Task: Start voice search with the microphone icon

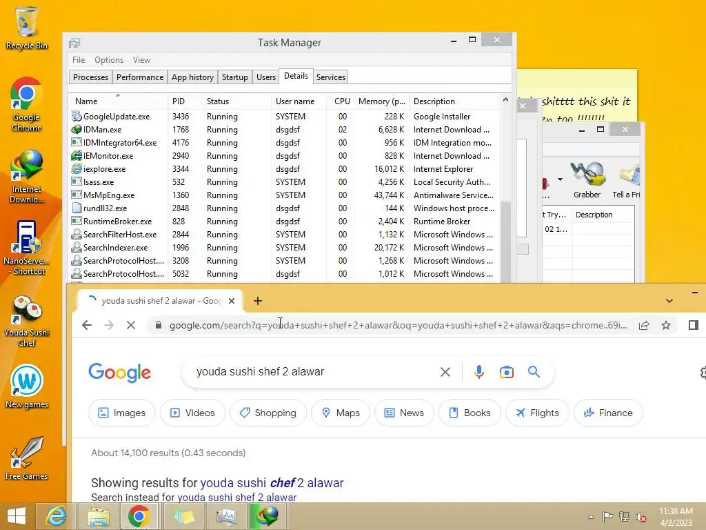Action: [479, 372]
